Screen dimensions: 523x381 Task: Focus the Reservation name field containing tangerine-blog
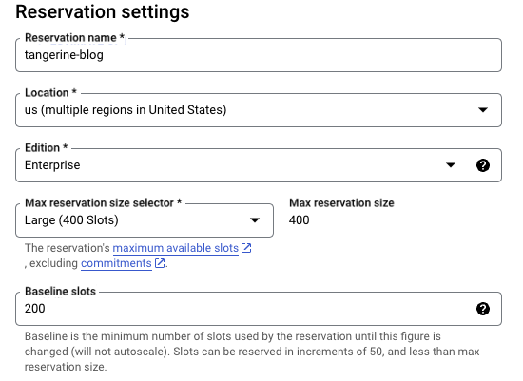point(259,55)
